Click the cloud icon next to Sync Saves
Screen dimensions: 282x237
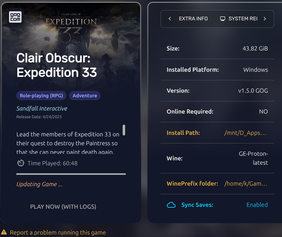(171, 205)
